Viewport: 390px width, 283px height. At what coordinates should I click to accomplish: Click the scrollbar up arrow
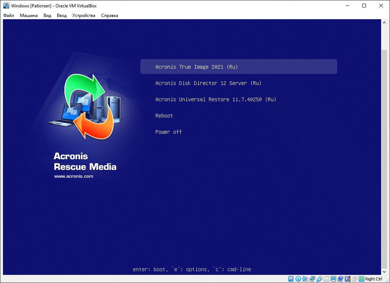click(x=384, y=23)
